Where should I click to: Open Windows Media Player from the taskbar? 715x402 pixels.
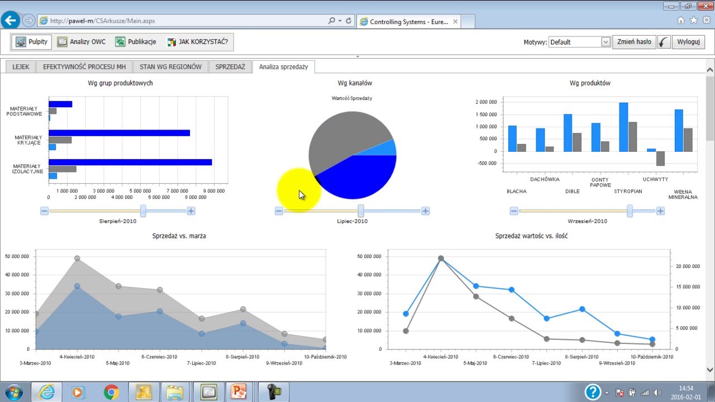(x=79, y=392)
